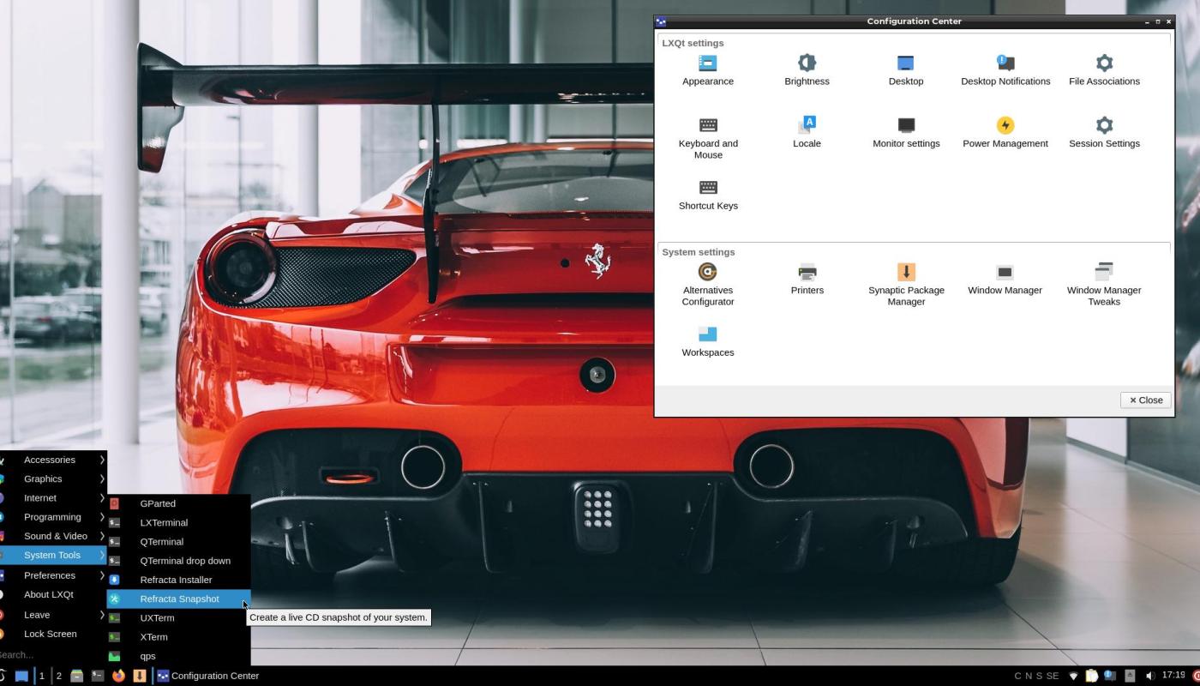Launch GParted from System Tools menu
The image size is (1200, 686).
178,503
